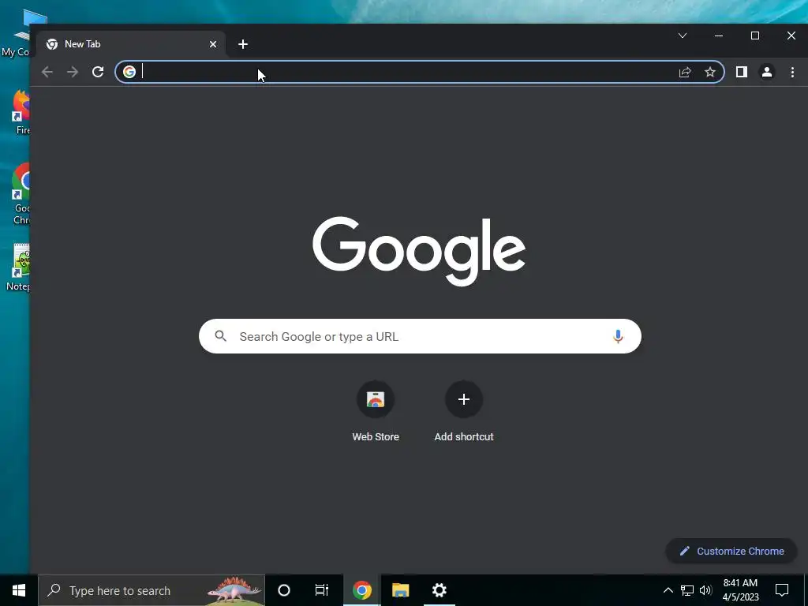This screenshot has width=808, height=606.
Task: Click the Add shortcut plus tile
Action: click(x=464, y=399)
